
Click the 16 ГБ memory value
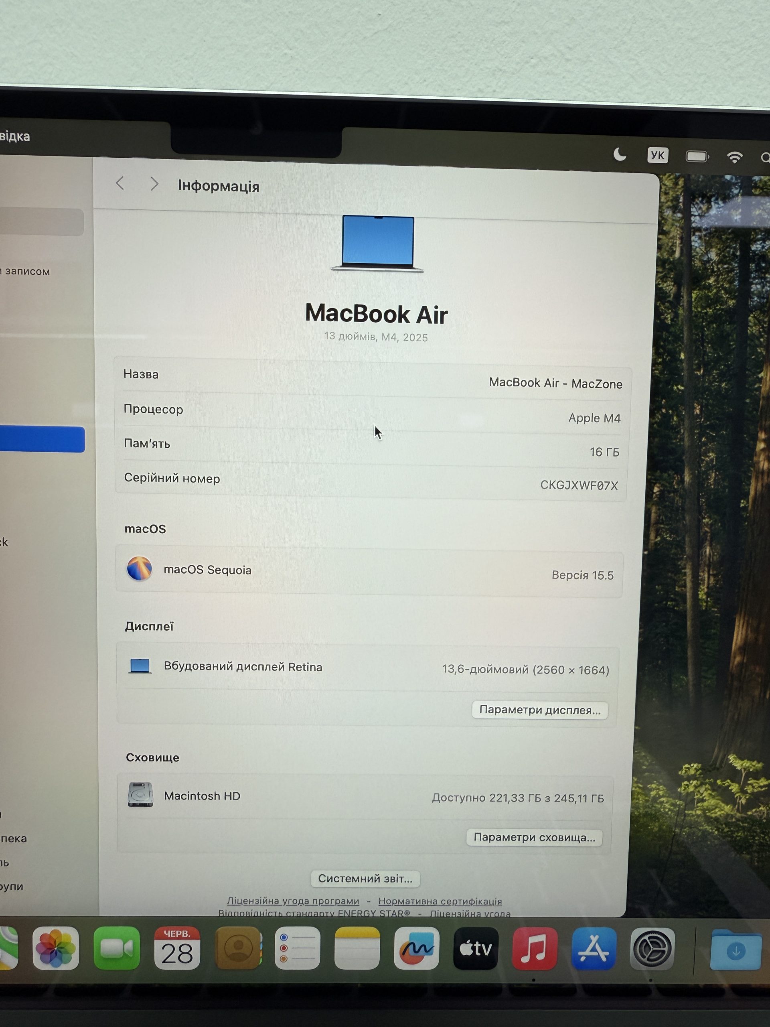pyautogui.click(x=605, y=452)
